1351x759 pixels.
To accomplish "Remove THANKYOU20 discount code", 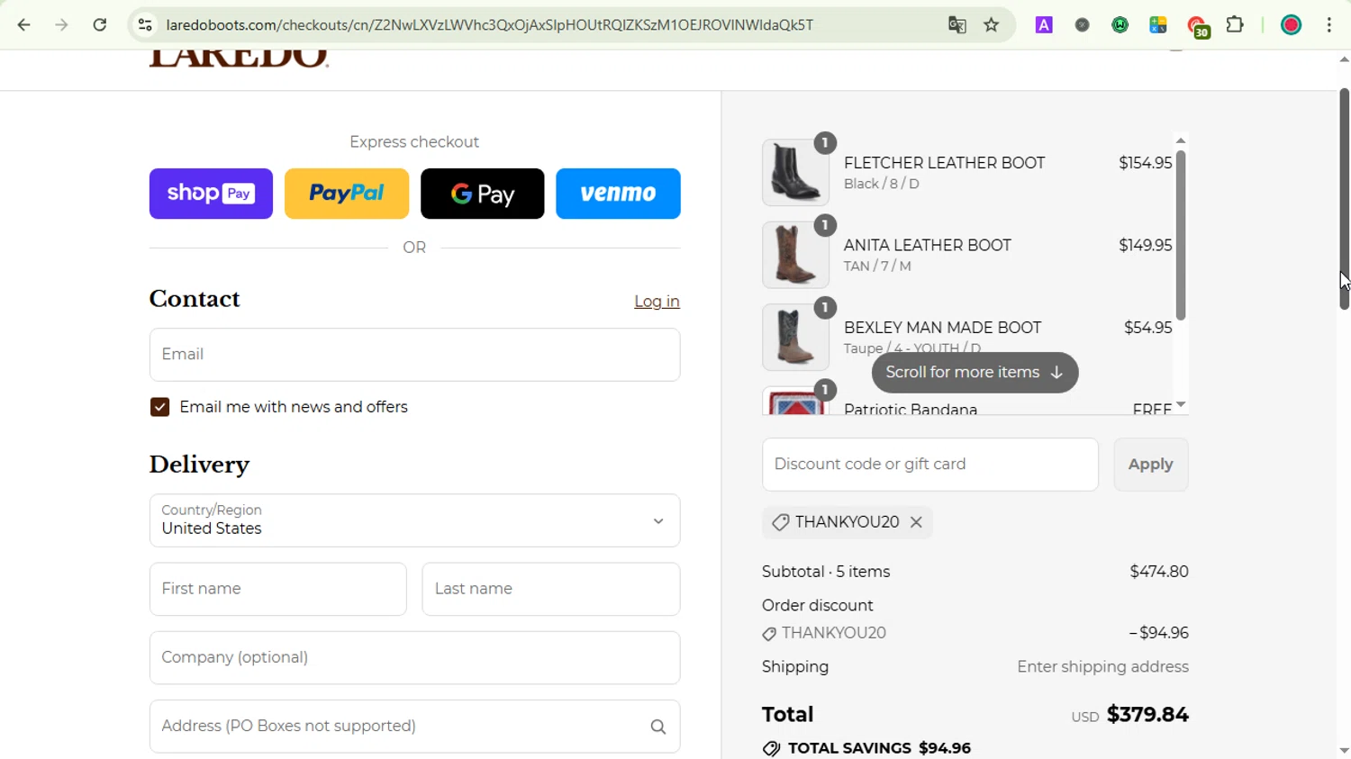I will (916, 522).
